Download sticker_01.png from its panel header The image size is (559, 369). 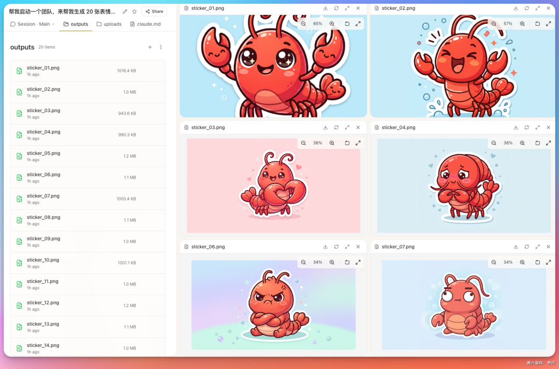click(x=325, y=8)
